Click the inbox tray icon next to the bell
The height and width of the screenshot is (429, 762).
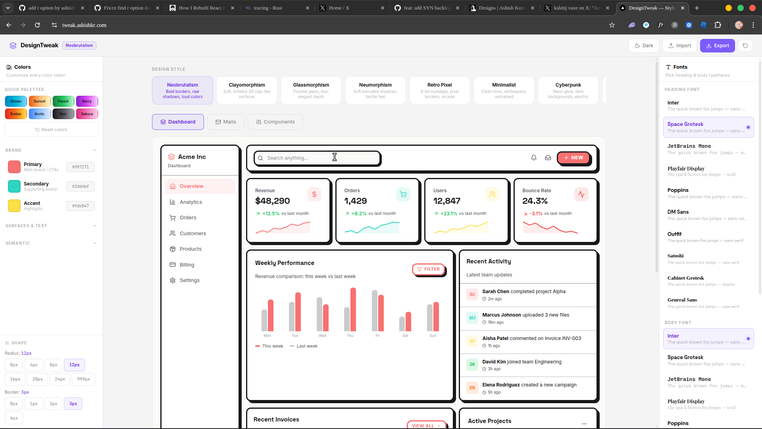click(548, 158)
